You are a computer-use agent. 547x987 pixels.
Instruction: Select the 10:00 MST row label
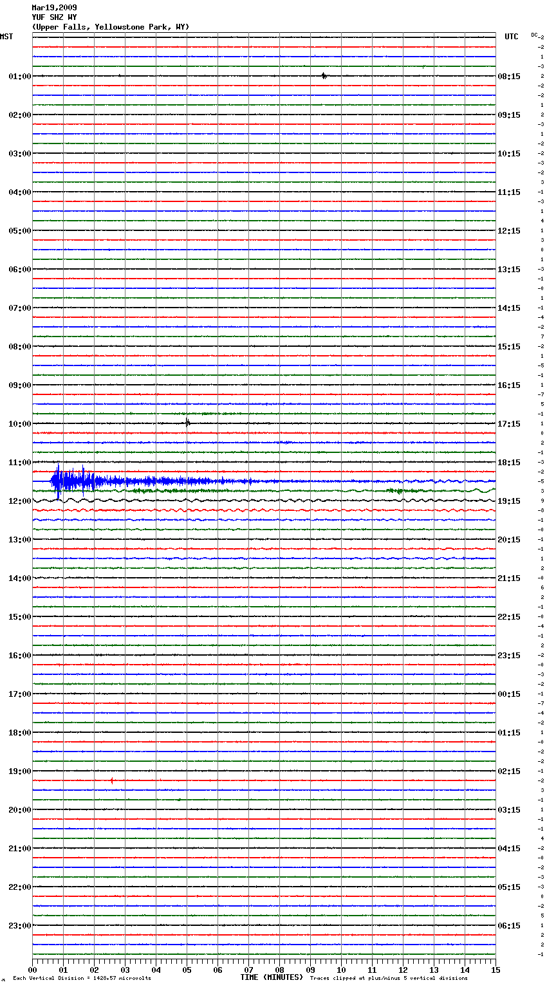20,424
